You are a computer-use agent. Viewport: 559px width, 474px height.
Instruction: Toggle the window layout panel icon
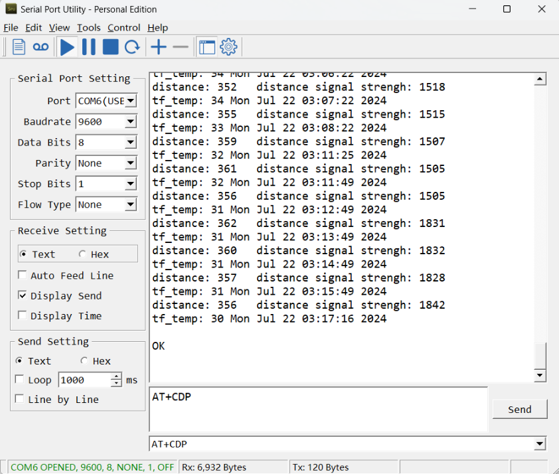206,47
